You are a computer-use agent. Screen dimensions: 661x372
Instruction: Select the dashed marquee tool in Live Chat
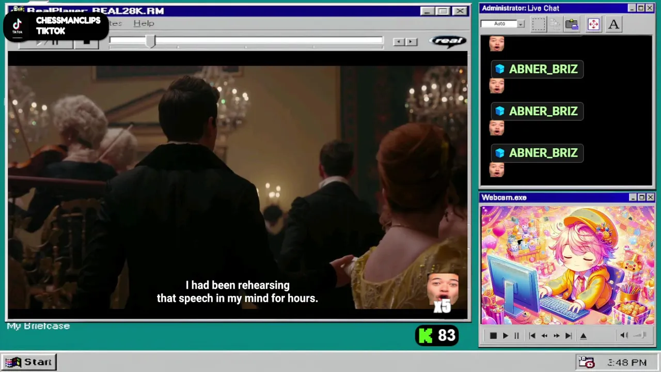539,24
